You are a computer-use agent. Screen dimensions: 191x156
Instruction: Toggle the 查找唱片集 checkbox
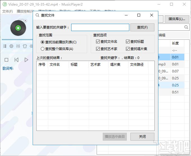tap(128, 49)
